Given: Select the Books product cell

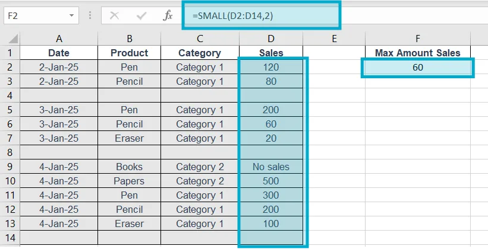Looking at the screenshot, I should [129, 167].
